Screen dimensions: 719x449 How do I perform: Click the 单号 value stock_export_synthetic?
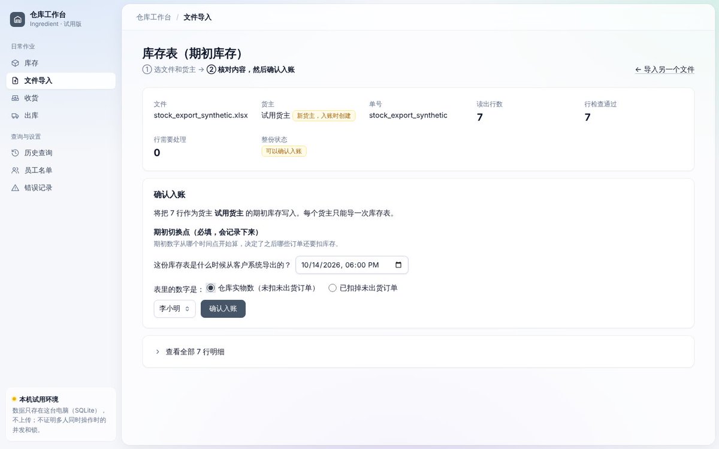click(408, 115)
